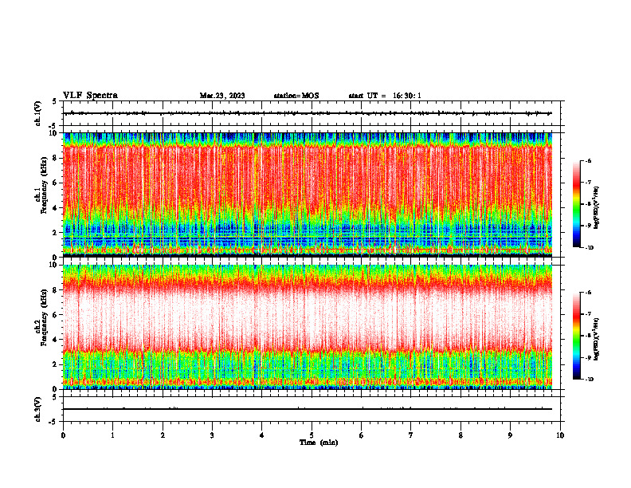Click the "ch.1(V)" waveform axis label
The image size is (631, 488).
[38, 113]
